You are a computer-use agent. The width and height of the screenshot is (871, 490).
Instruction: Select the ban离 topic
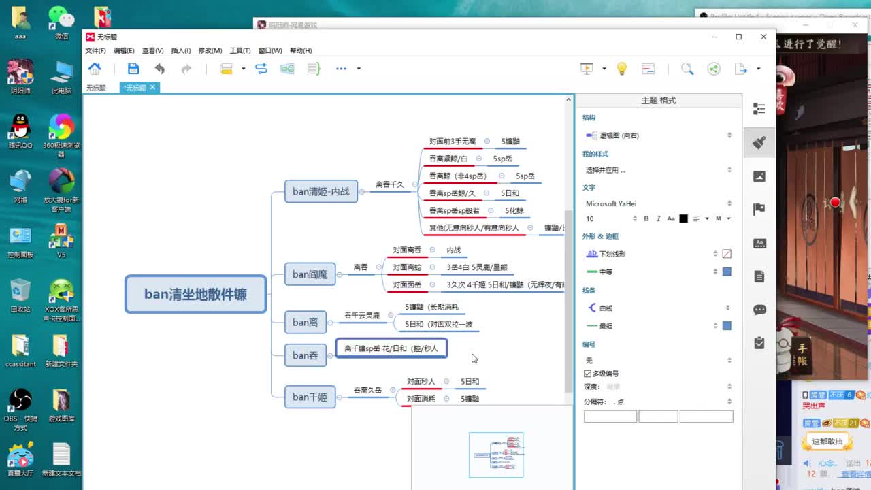[x=305, y=323]
